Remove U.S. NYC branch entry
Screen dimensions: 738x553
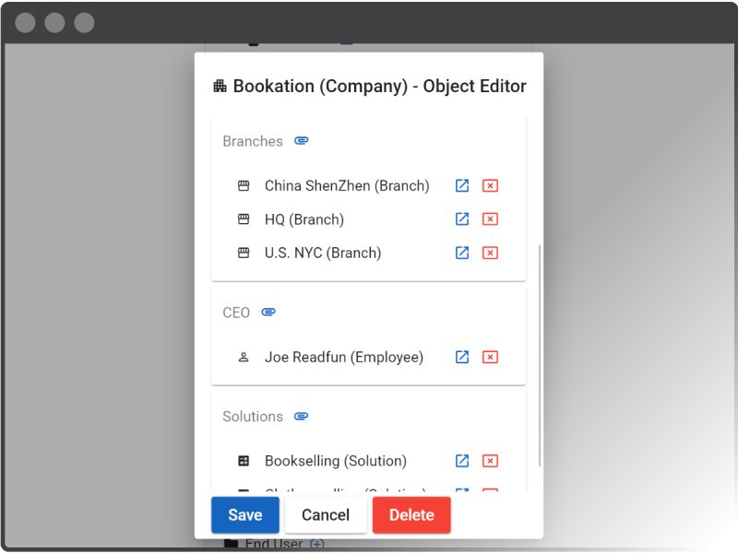[x=490, y=253]
